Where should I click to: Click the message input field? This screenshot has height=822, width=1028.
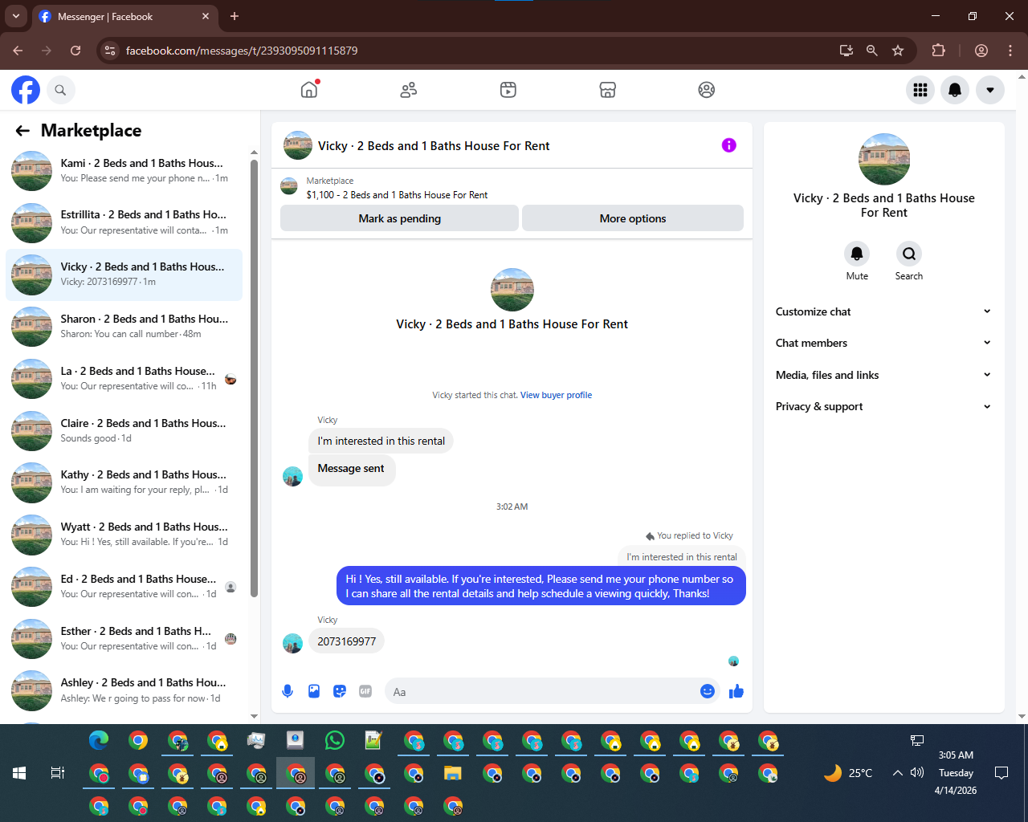[542, 691]
